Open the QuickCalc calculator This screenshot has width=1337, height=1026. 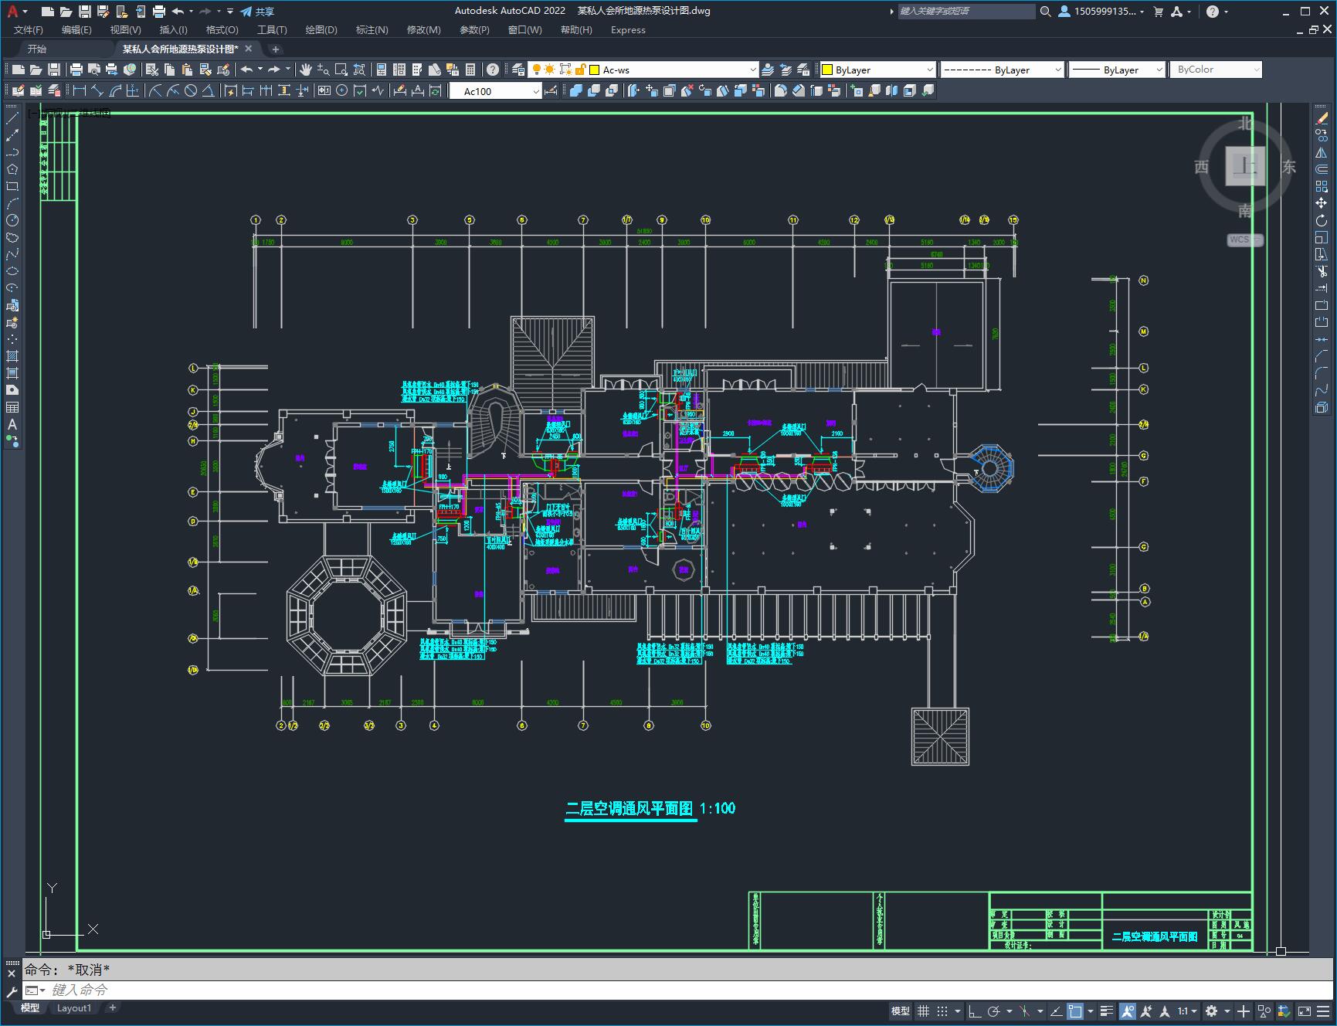[x=470, y=70]
